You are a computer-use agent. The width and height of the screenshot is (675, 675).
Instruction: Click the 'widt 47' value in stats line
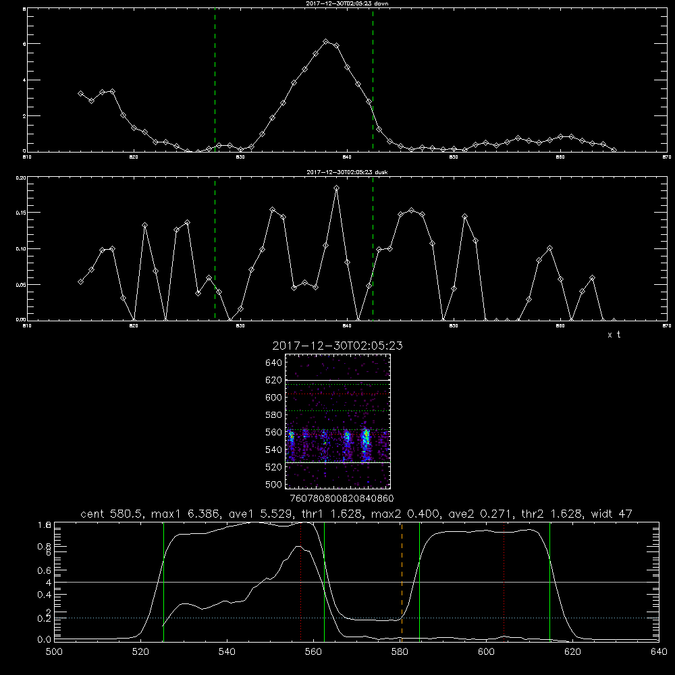point(612,514)
